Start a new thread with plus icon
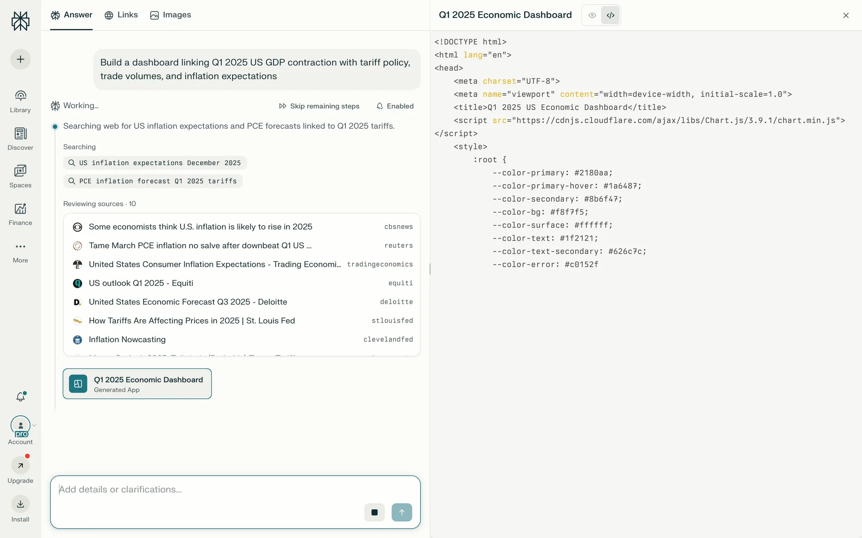 pos(20,59)
